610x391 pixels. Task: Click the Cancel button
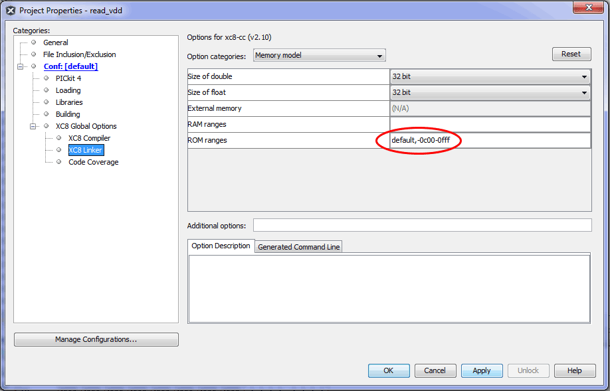coord(435,370)
